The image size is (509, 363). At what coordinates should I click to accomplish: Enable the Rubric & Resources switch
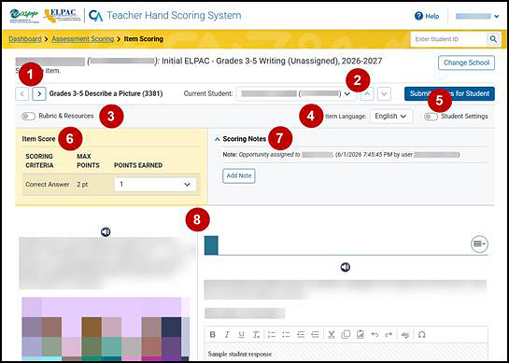(28, 116)
